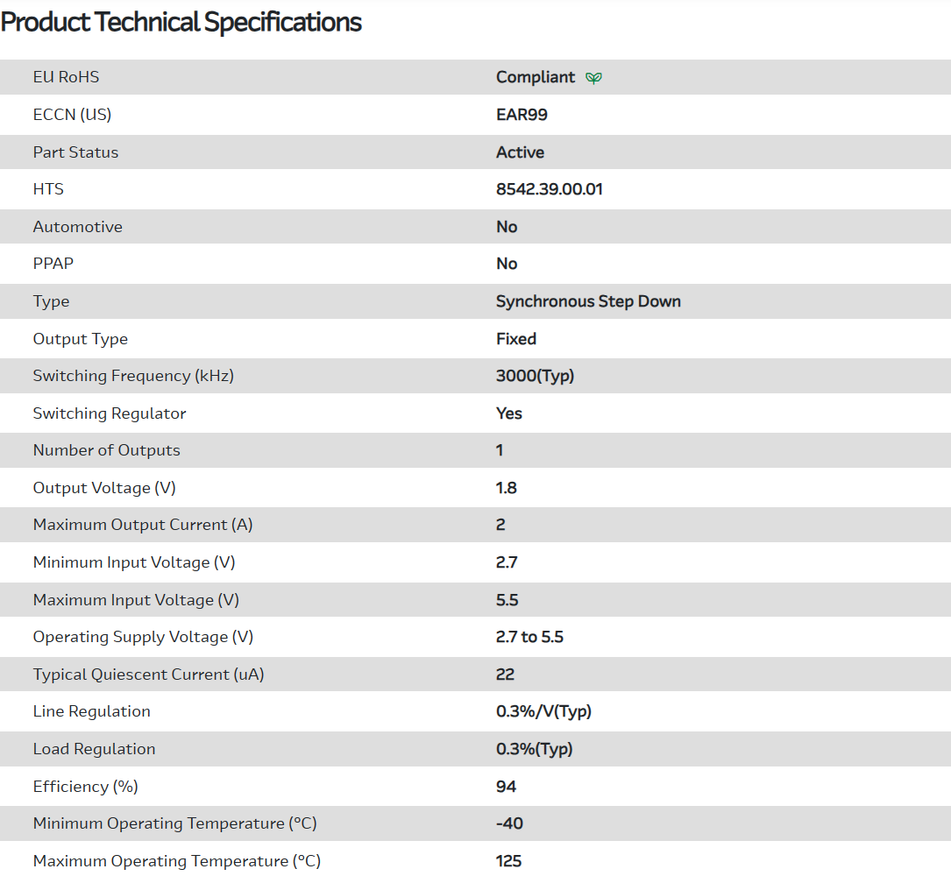Select the EU RoHS label
Screen dimensions: 951x876
tap(66, 77)
